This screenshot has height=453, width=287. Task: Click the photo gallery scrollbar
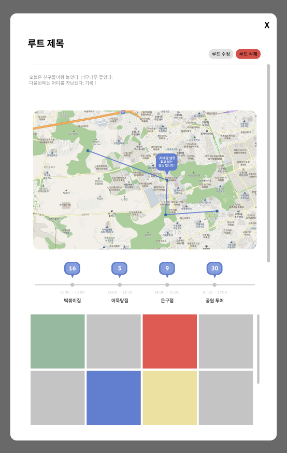[258, 349]
